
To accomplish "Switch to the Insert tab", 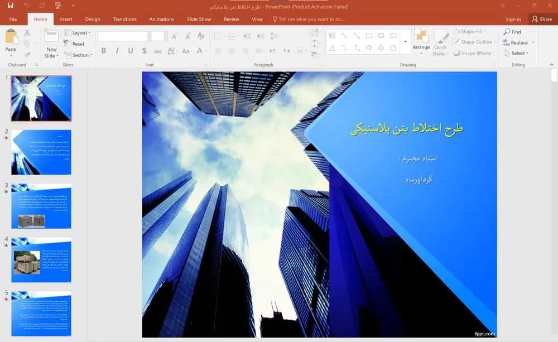I will tap(66, 19).
